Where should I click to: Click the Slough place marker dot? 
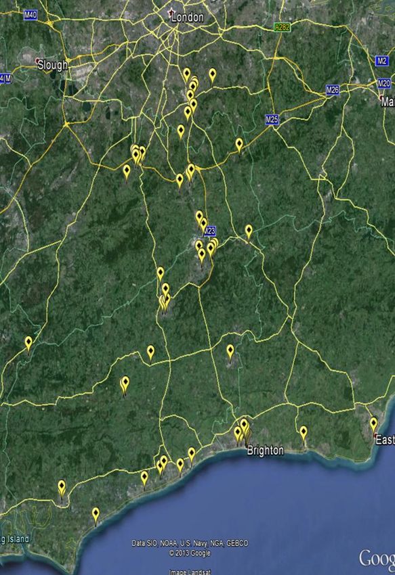tap(37, 61)
